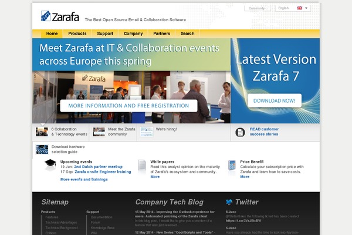
Task: Click the Latest Version Zarafa 7 banner text
Action: coord(276,68)
